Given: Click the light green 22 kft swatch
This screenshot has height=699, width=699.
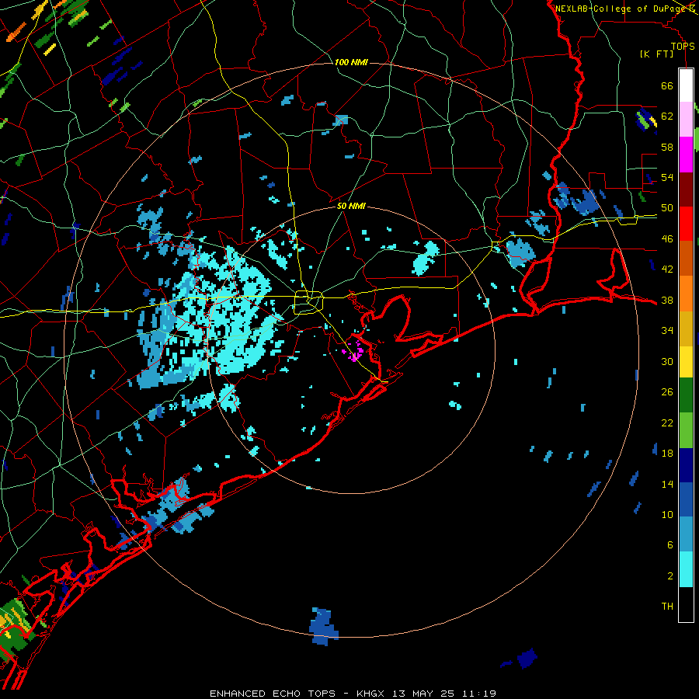Looking at the screenshot, I should [686, 430].
